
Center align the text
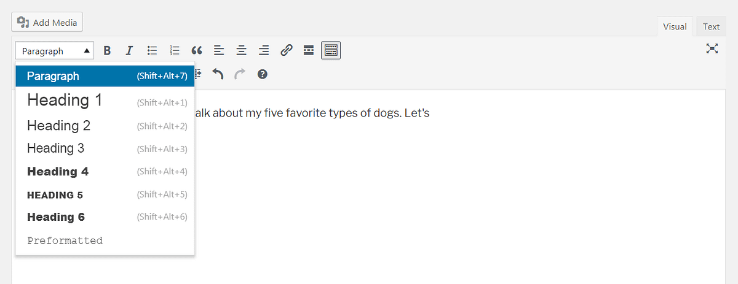click(242, 51)
